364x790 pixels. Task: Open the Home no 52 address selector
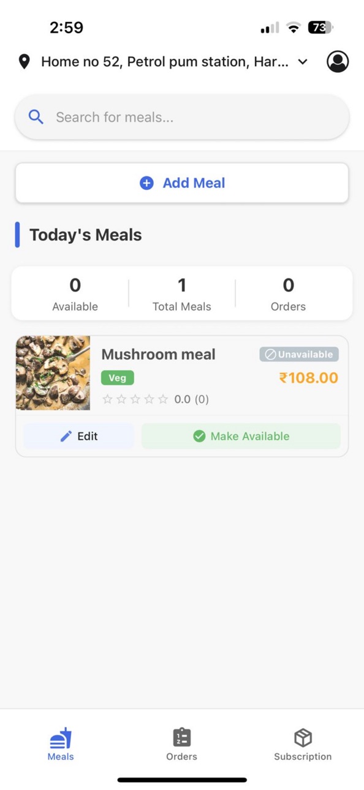pyautogui.click(x=164, y=61)
